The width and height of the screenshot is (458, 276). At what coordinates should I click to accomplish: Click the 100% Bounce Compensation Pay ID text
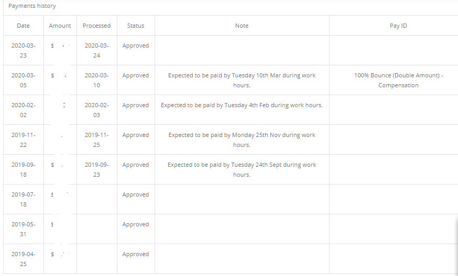click(x=398, y=80)
